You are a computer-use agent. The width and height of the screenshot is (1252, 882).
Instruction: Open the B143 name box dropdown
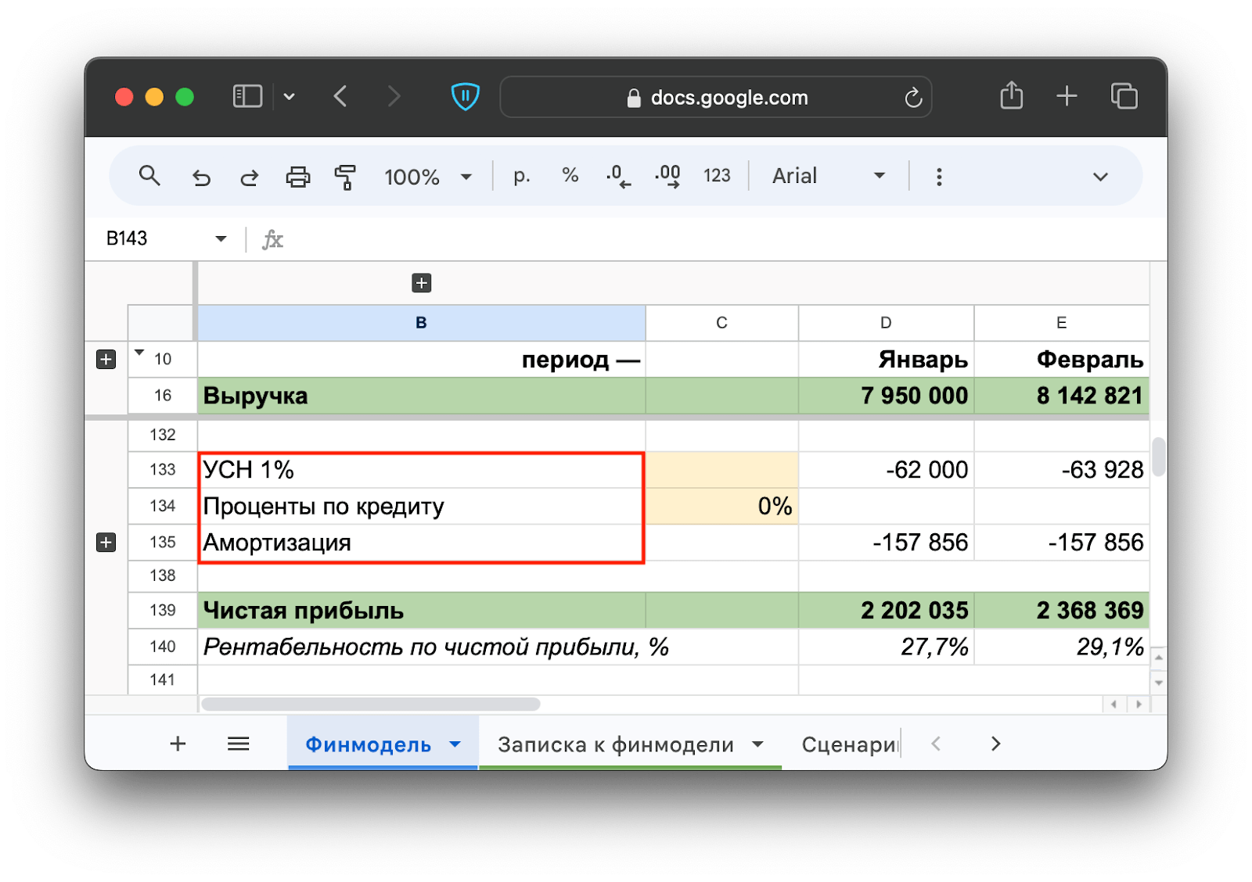point(221,239)
